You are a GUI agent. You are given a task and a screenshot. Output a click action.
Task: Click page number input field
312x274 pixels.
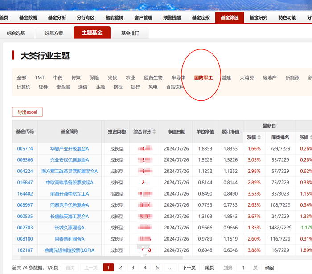pyautogui.click(x=243, y=267)
